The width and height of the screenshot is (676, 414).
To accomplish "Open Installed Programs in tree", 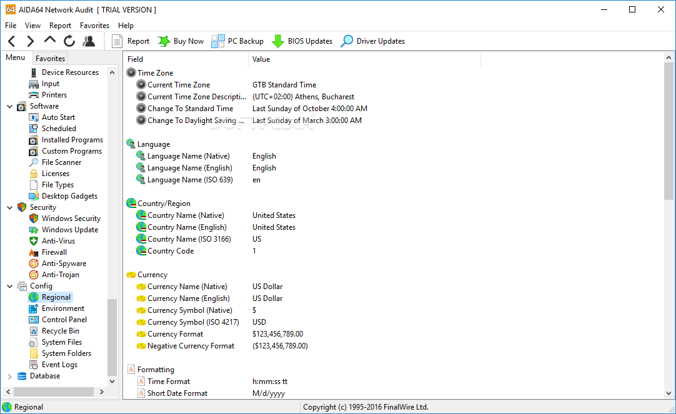I will [66, 140].
